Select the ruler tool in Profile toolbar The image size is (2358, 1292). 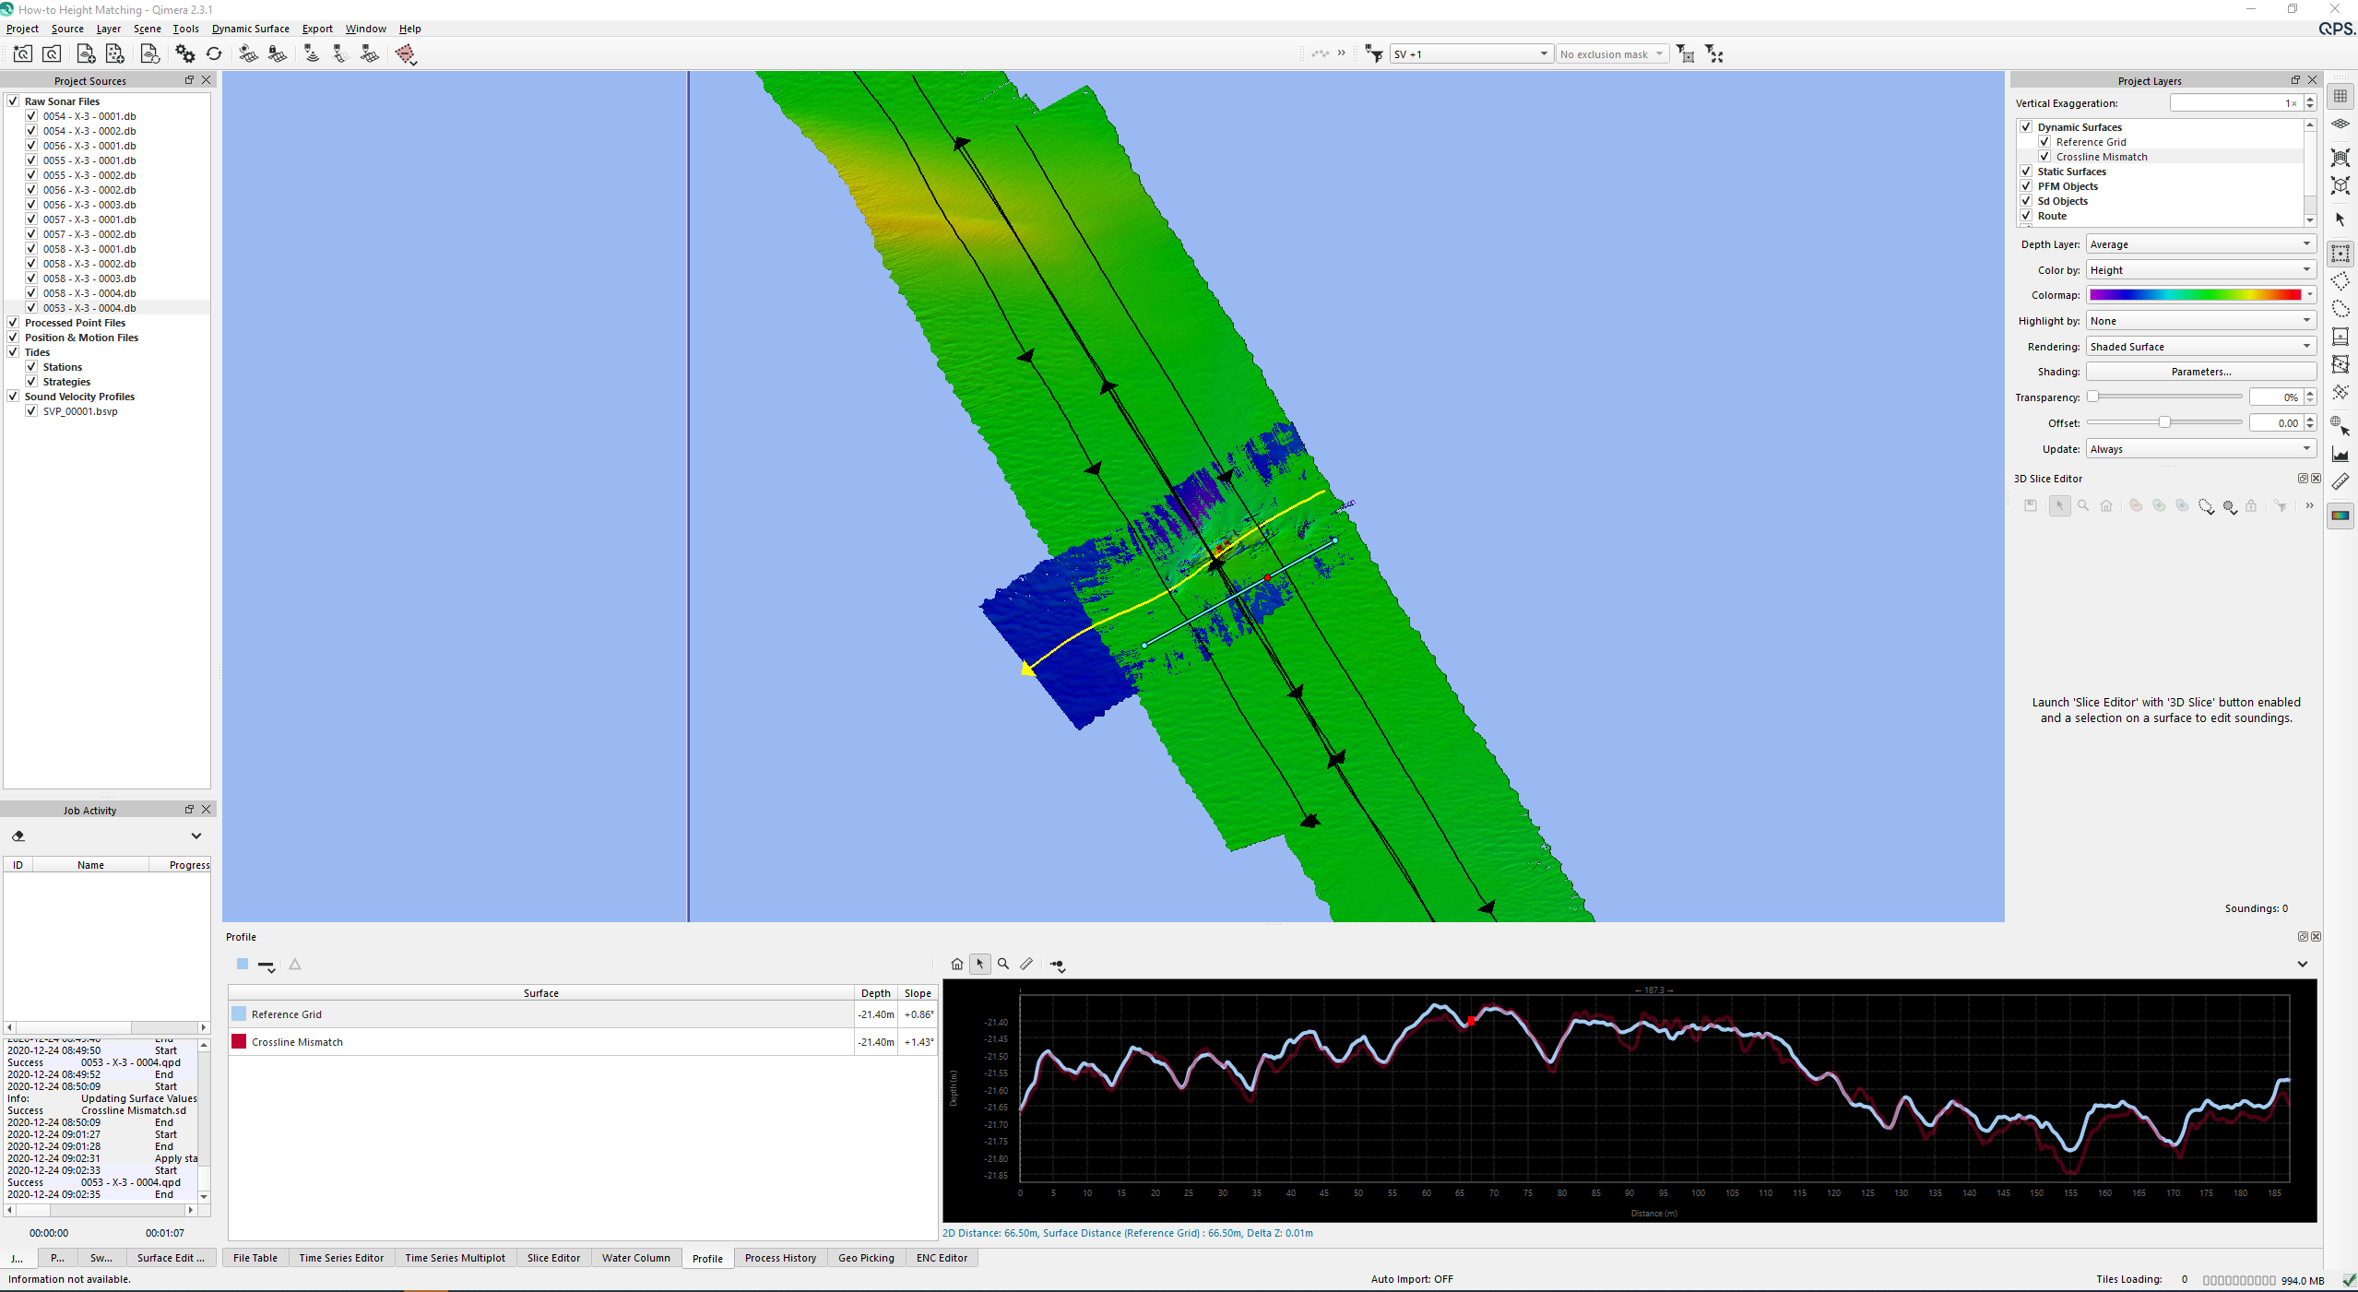pyautogui.click(x=1026, y=964)
